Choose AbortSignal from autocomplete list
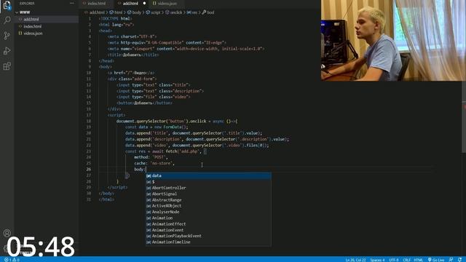The height and width of the screenshot is (262, 466). pyautogui.click(x=208, y=194)
